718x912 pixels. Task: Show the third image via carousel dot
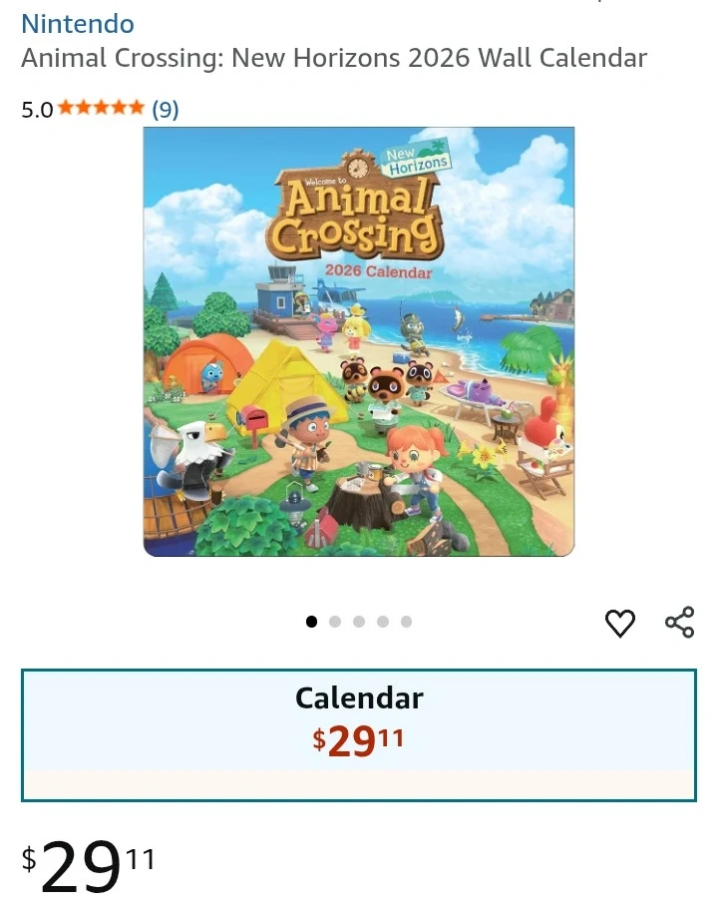pos(359,622)
